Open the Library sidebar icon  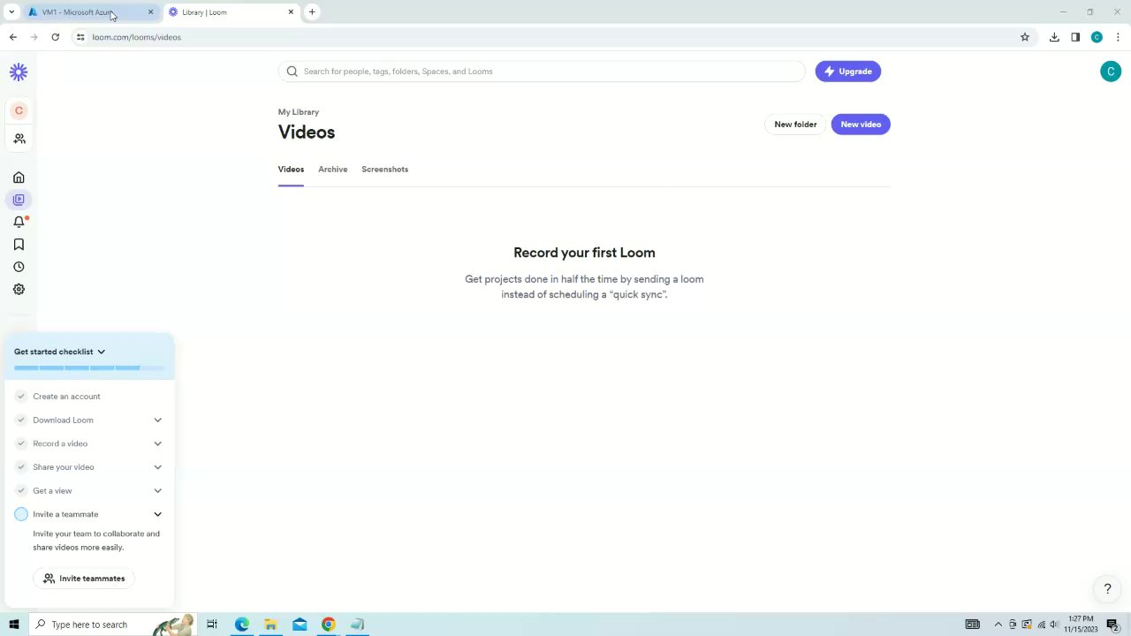point(19,200)
